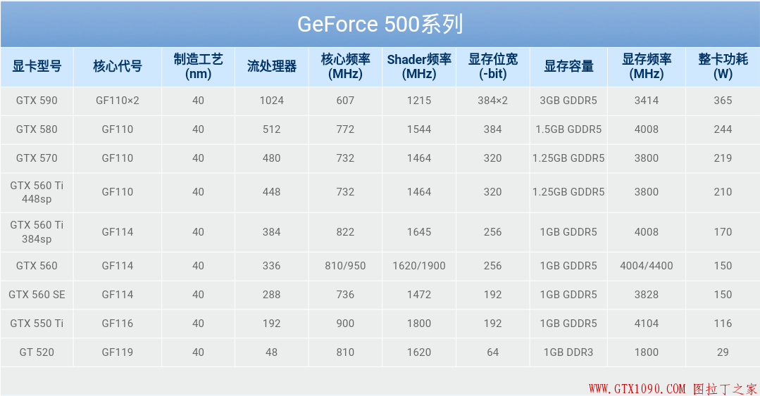This screenshot has height=396, width=760.
Task: Click the 1024 stream processors value
Action: pyautogui.click(x=271, y=101)
